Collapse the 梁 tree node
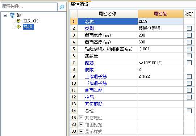The image size is (196, 136). point(5,16)
